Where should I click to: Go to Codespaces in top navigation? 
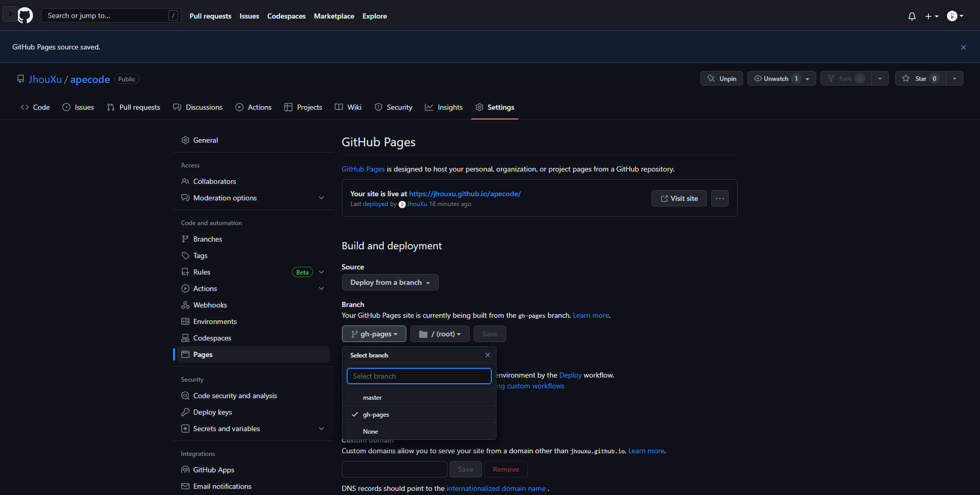286,16
